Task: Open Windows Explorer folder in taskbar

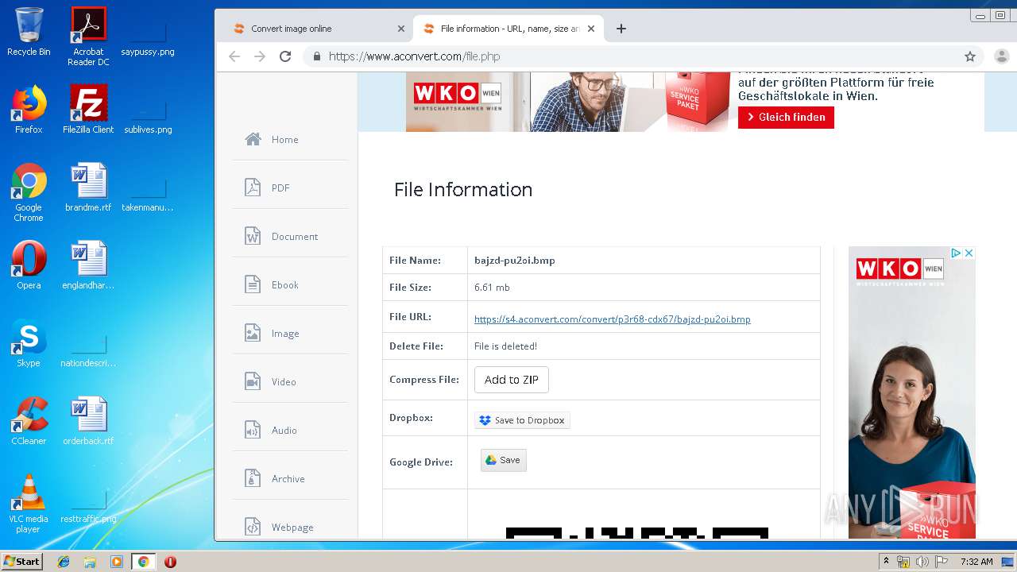Action: click(x=90, y=562)
